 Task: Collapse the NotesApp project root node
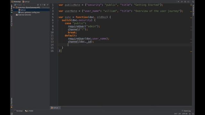click(14, 8)
